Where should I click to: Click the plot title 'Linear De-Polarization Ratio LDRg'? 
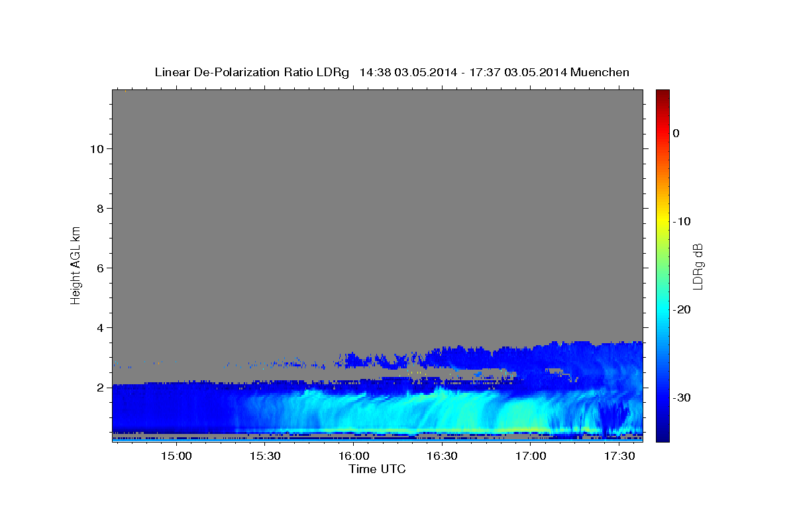point(252,72)
